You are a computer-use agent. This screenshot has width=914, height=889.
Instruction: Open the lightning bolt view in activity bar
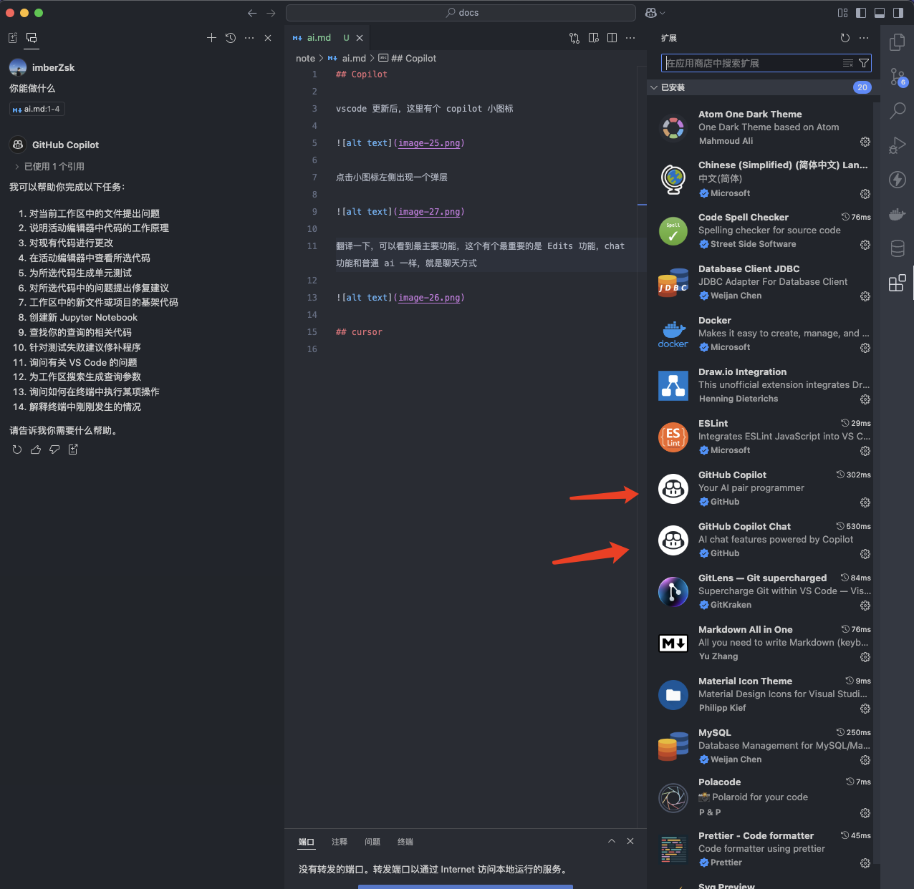tap(897, 180)
